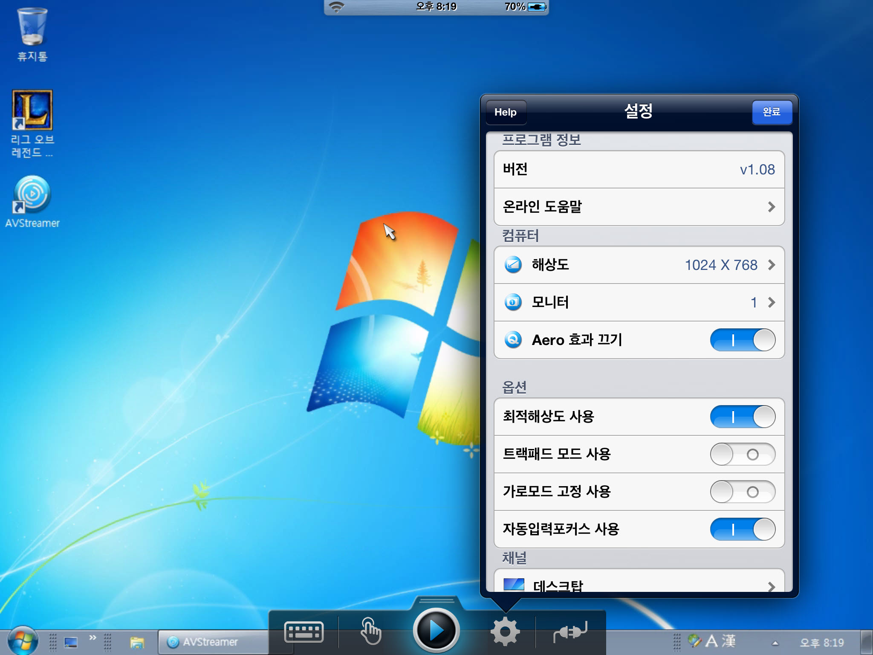The width and height of the screenshot is (873, 655).
Task: Click the 모니터 label text
Action: coord(550,302)
